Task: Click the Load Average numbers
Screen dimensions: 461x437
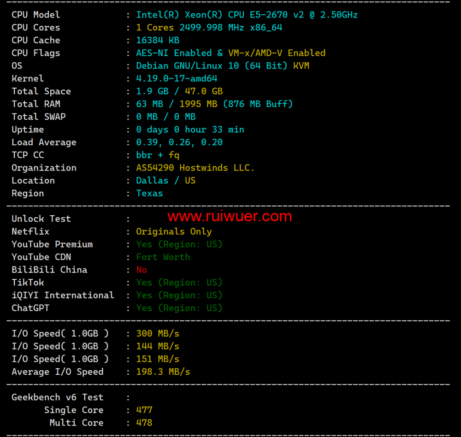Action: pos(179,142)
